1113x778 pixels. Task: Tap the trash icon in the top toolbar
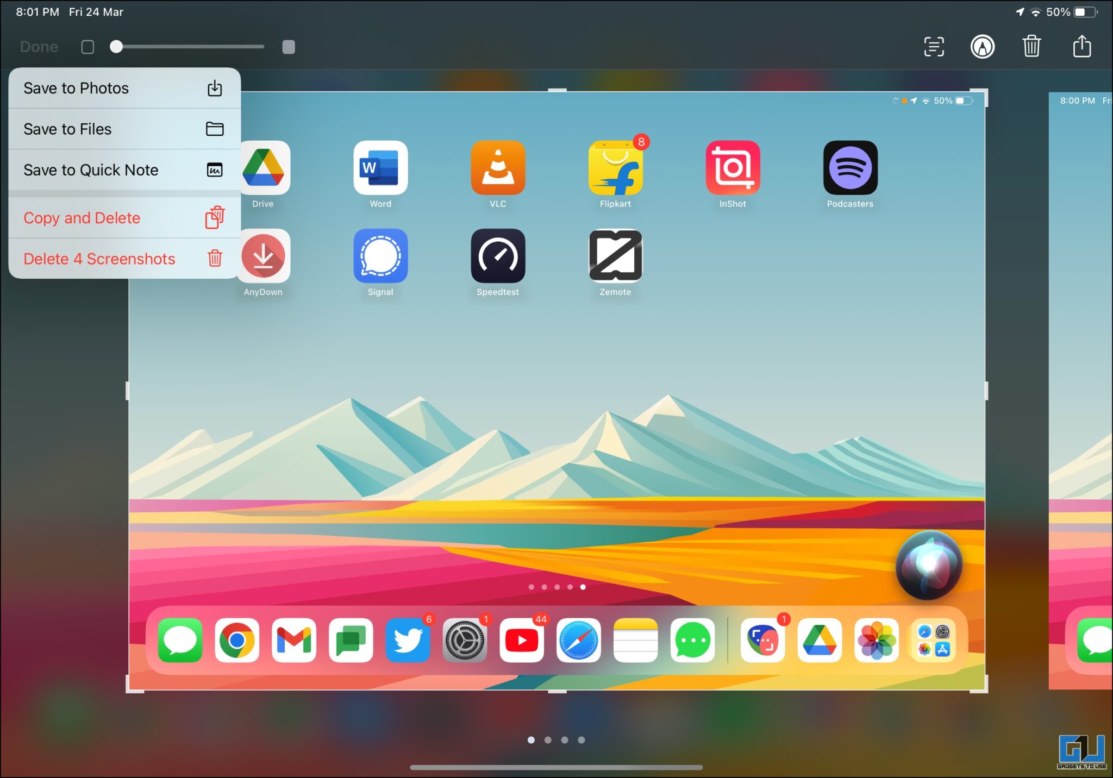pos(1031,47)
